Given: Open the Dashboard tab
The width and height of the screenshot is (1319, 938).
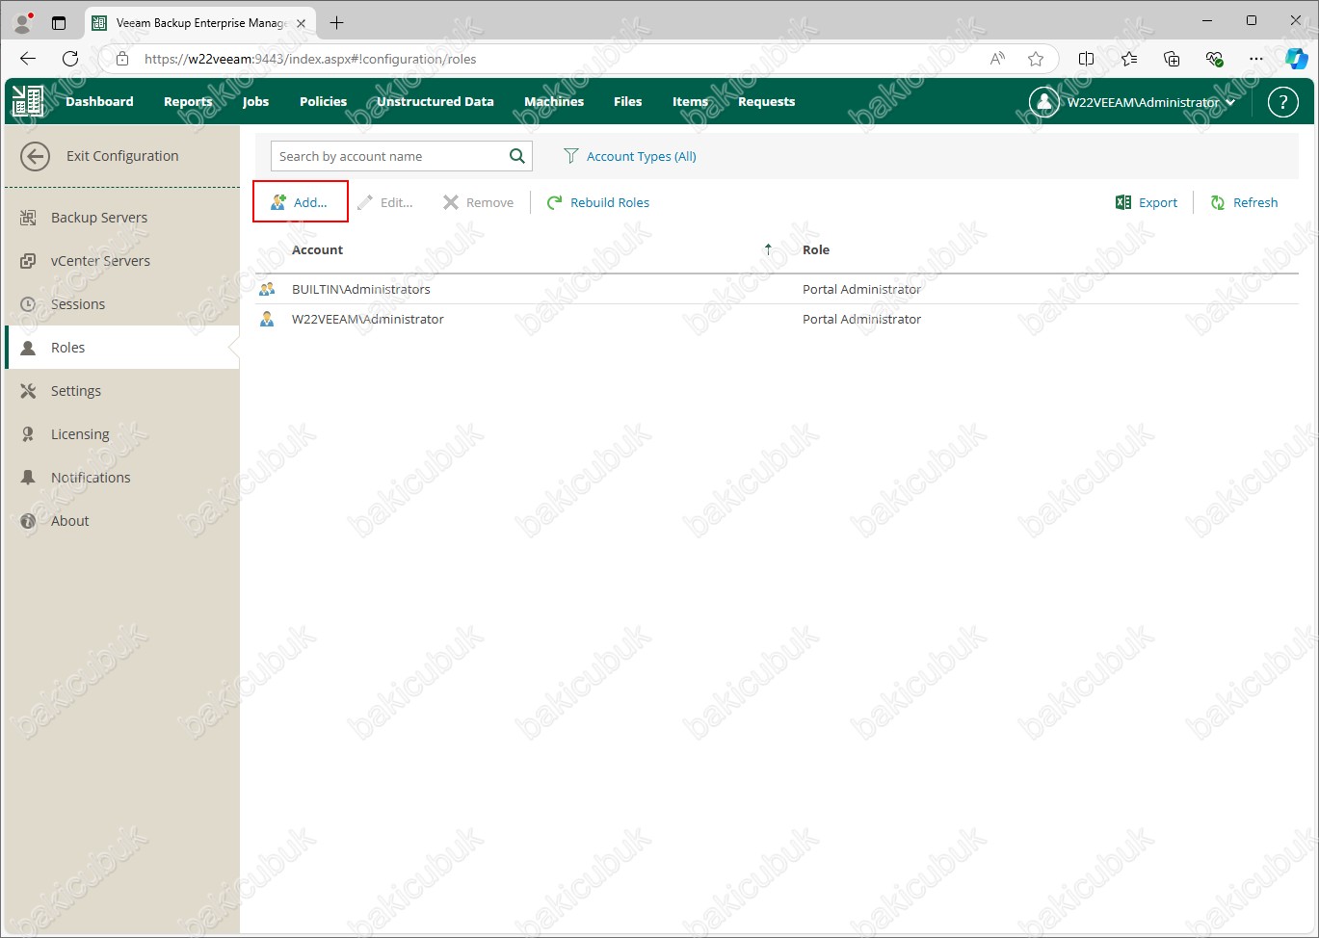Looking at the screenshot, I should click(x=99, y=101).
